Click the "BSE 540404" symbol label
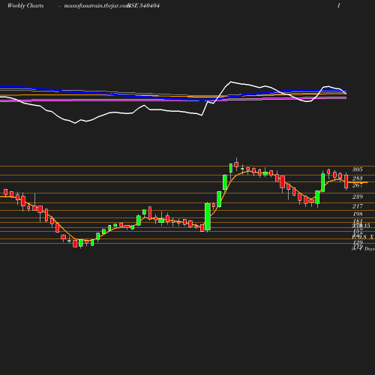375x375 pixels. (x=144, y=6)
